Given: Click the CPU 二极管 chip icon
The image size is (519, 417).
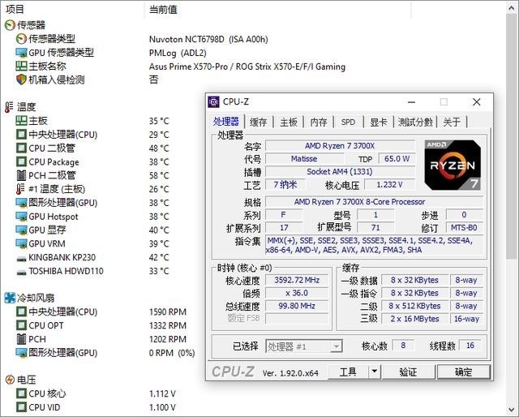Looking at the screenshot, I should point(21,148).
